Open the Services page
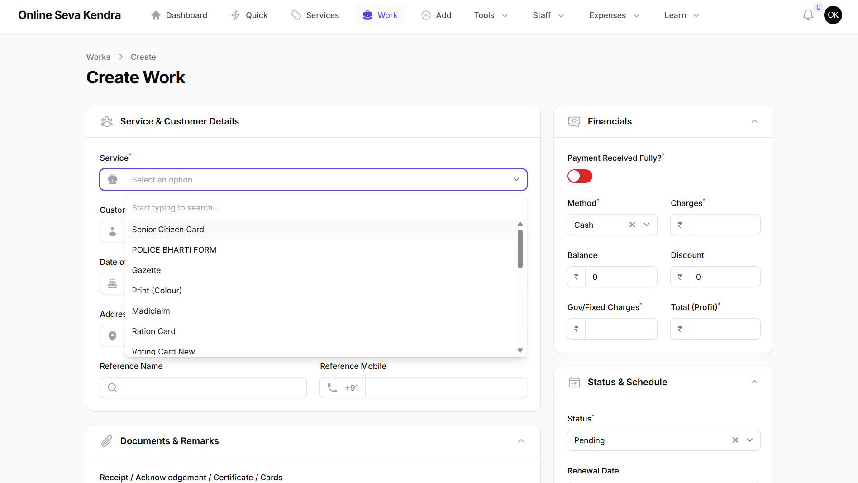The height and width of the screenshot is (483, 858). pyautogui.click(x=315, y=15)
